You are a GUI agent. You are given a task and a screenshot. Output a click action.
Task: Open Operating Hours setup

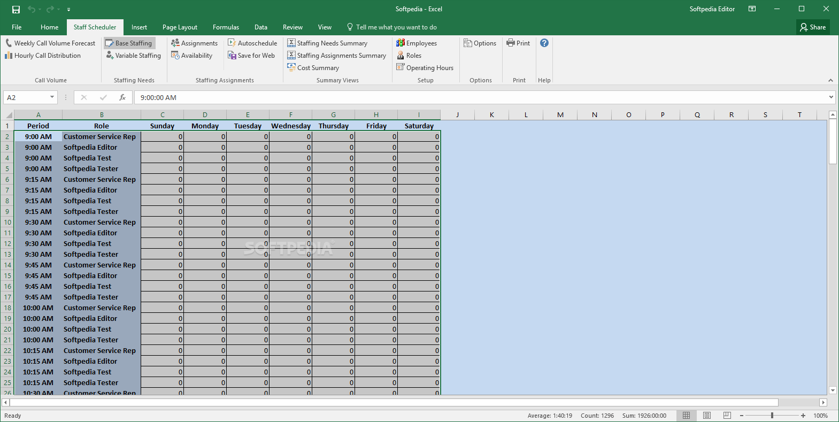(425, 68)
